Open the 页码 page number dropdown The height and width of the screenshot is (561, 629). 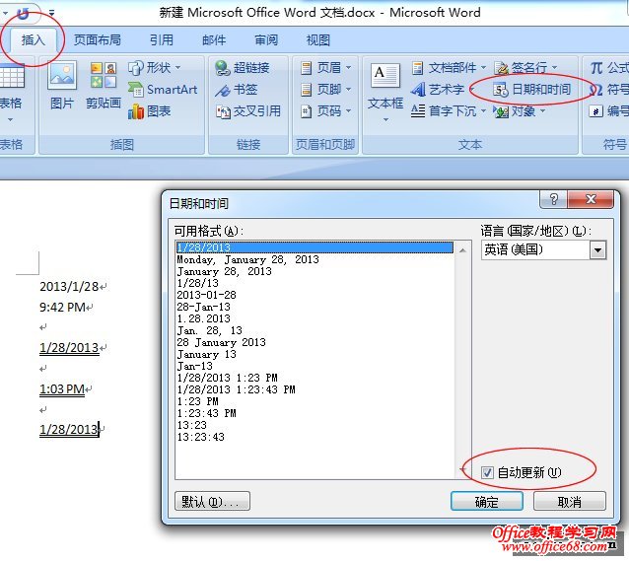pos(326,110)
